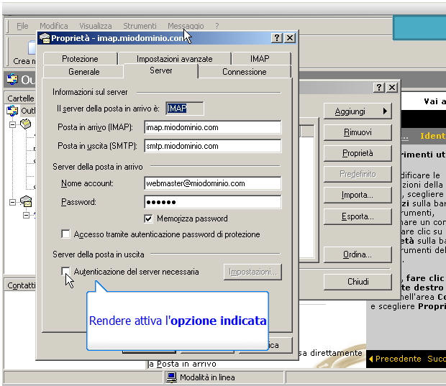Collapse the IMAP account tree node
The width and height of the screenshot is (446, 386).
pyautogui.click(x=12, y=202)
